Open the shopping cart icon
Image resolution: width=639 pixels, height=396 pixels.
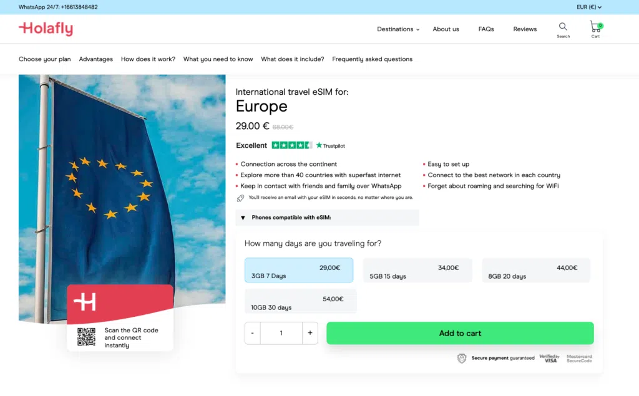point(595,27)
